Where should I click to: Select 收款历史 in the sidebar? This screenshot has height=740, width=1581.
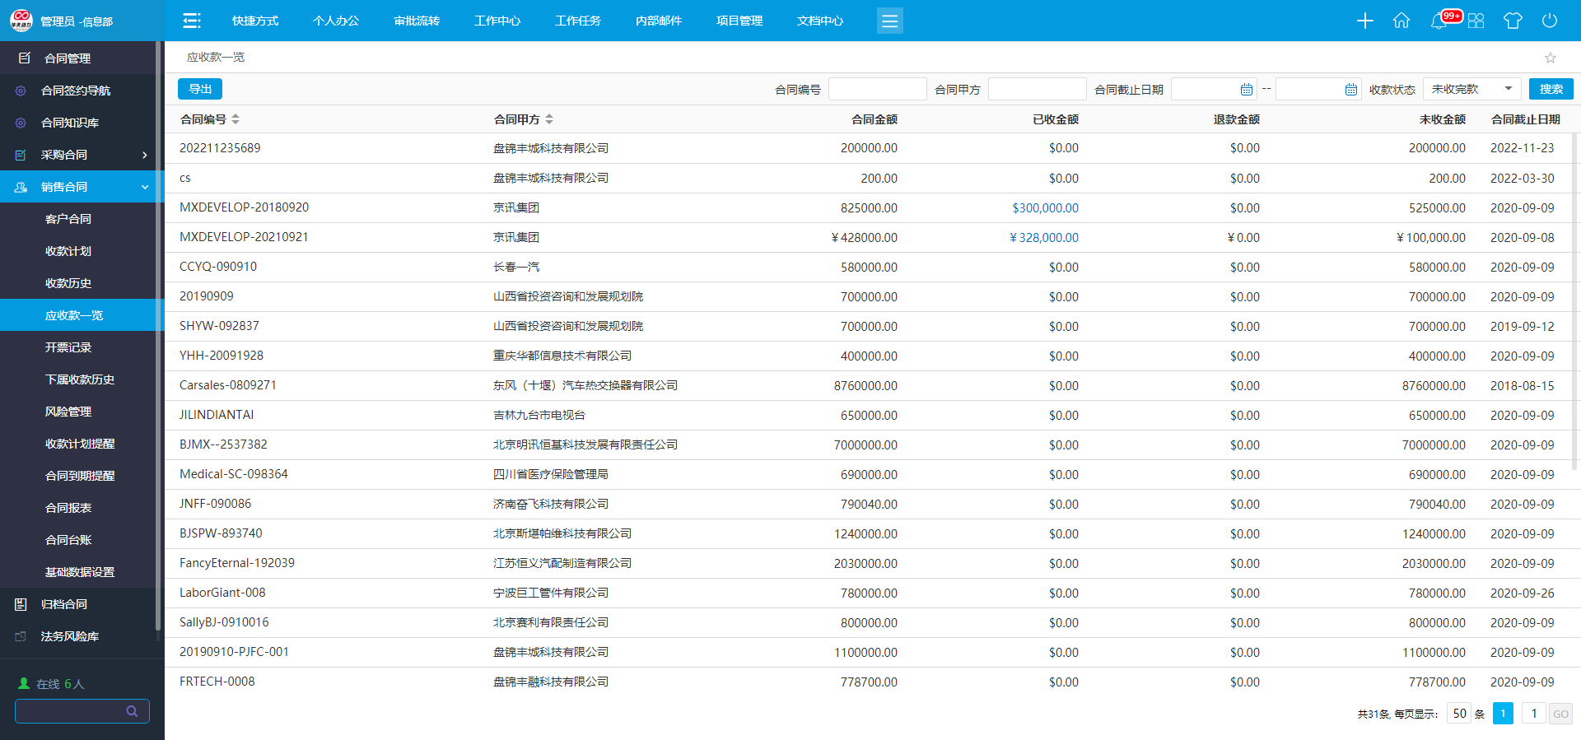click(68, 283)
